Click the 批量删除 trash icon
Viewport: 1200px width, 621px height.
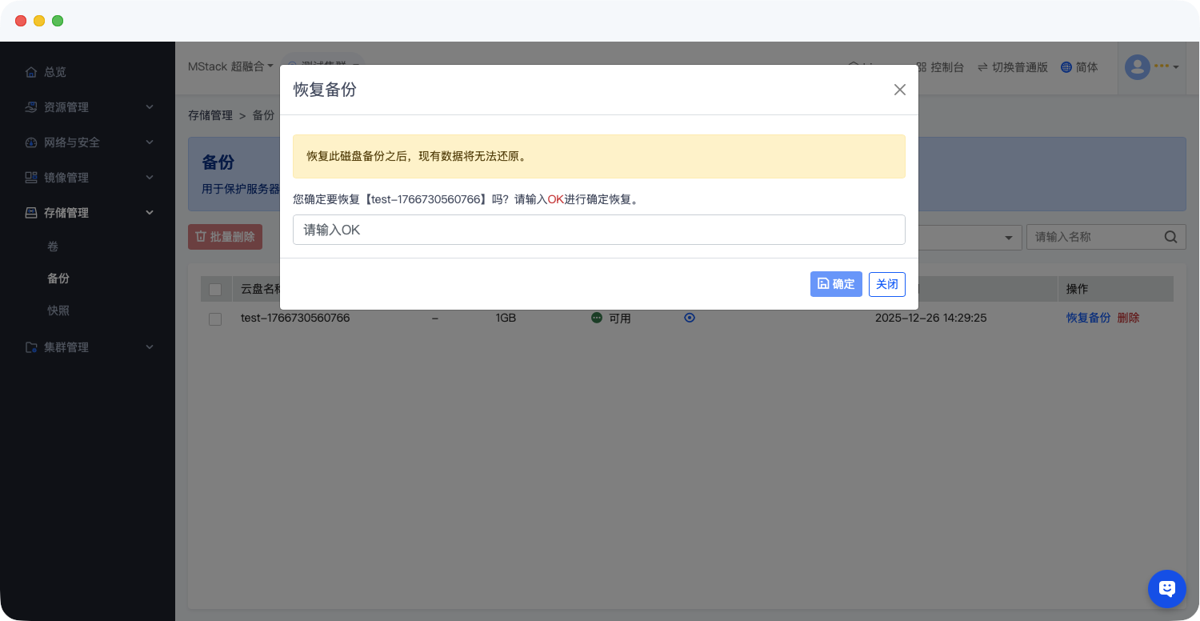[x=201, y=236]
